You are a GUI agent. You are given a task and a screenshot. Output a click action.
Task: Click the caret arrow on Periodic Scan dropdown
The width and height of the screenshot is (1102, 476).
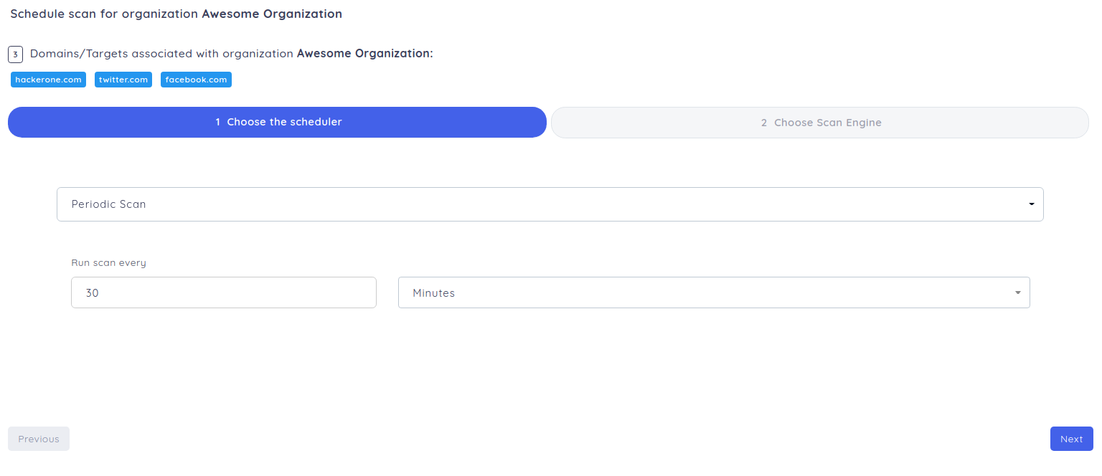(1031, 204)
